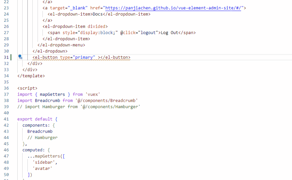Place cursor on the "primary" type value

(x=84, y=57)
